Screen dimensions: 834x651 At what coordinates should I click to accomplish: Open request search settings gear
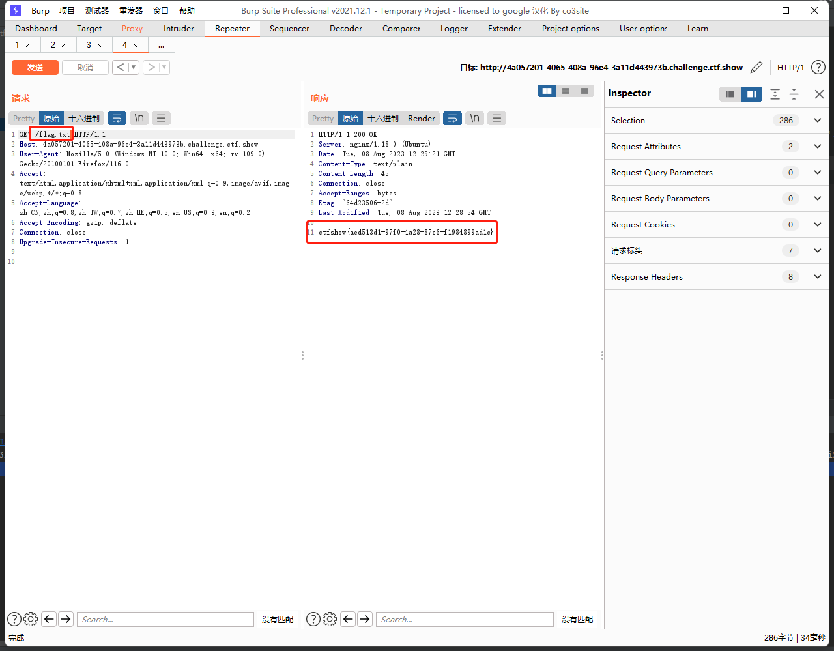coord(31,619)
